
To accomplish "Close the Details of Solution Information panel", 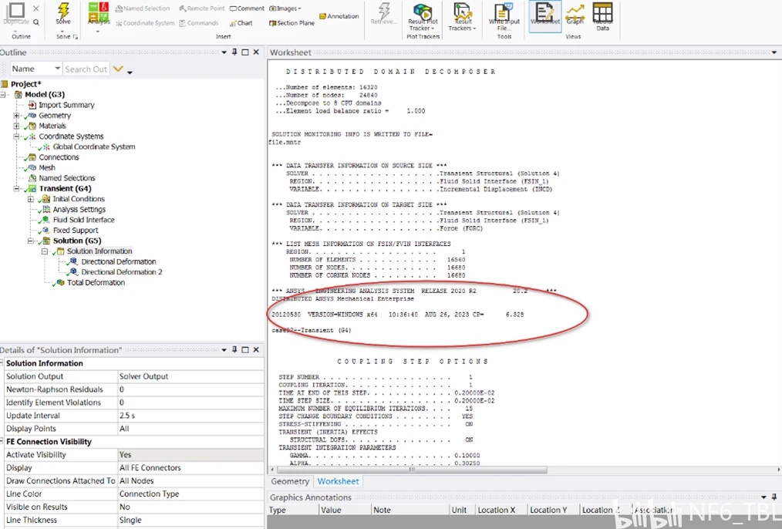I will (x=256, y=349).
